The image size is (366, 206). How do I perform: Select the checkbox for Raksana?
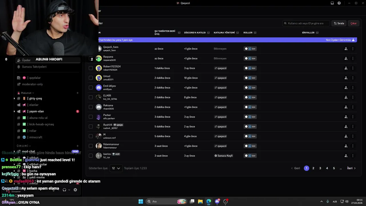click(91, 107)
